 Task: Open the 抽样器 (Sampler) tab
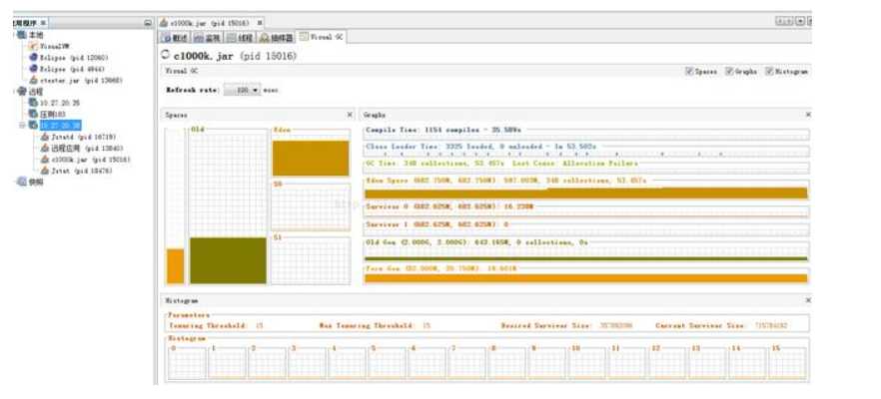[276, 38]
